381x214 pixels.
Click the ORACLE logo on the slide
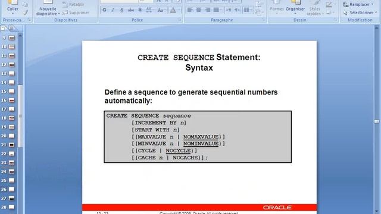[277, 207]
